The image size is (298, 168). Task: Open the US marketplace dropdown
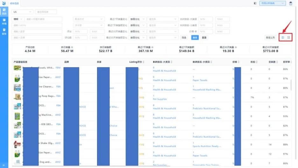(x=22, y=12)
